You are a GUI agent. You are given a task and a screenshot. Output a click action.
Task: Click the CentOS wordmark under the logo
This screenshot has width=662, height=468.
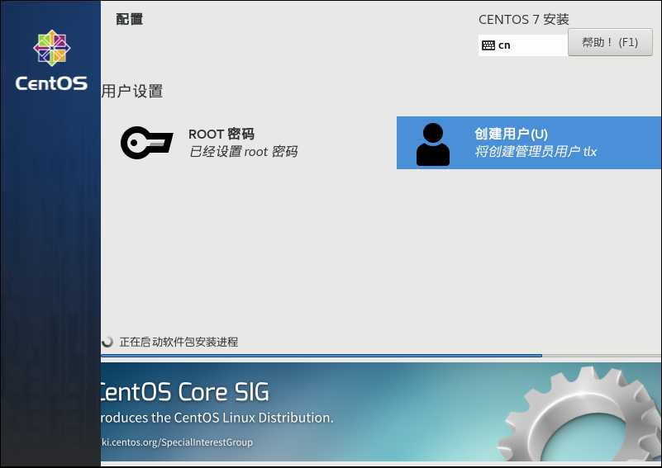tap(51, 83)
